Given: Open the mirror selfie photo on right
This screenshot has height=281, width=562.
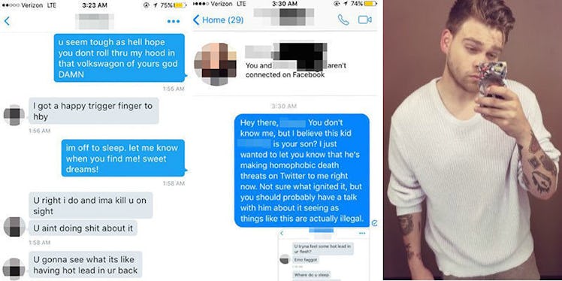Looking at the screenshot, I should coord(473,140).
